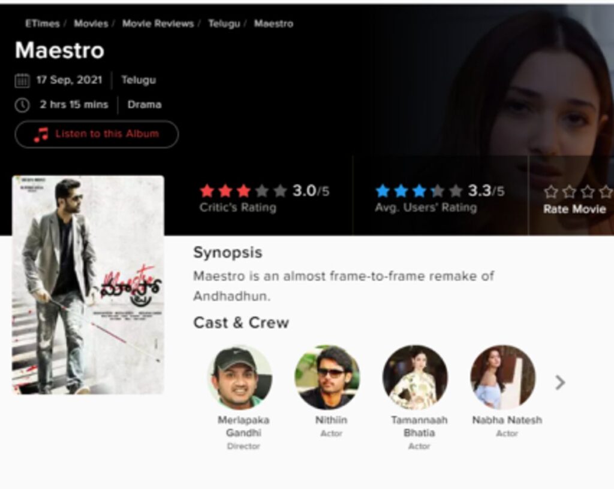Click the calendar icon beside release date
This screenshot has height=489, width=614.
pyautogui.click(x=22, y=81)
